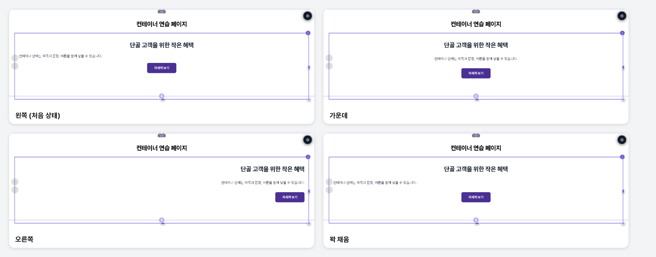Click lower grey circle arrow in 꽉 채움 panel
This screenshot has width=656, height=257.
(x=329, y=190)
